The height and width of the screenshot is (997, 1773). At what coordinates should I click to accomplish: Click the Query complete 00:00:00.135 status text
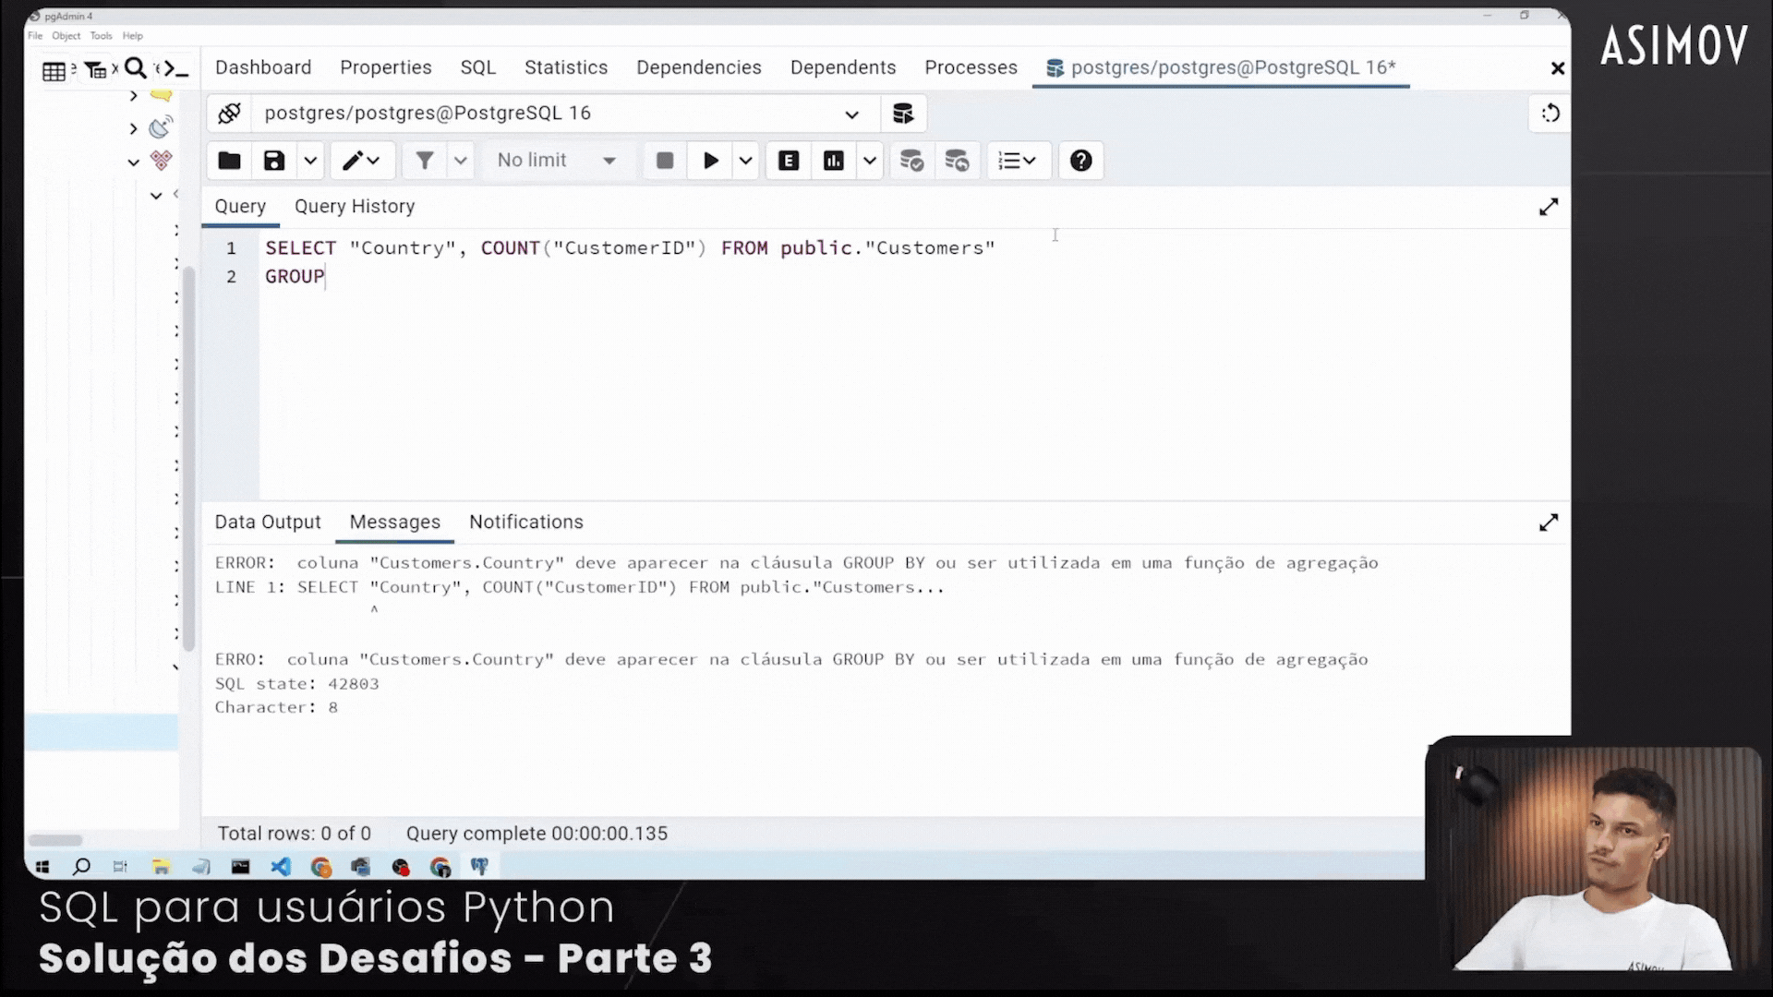[x=537, y=834]
